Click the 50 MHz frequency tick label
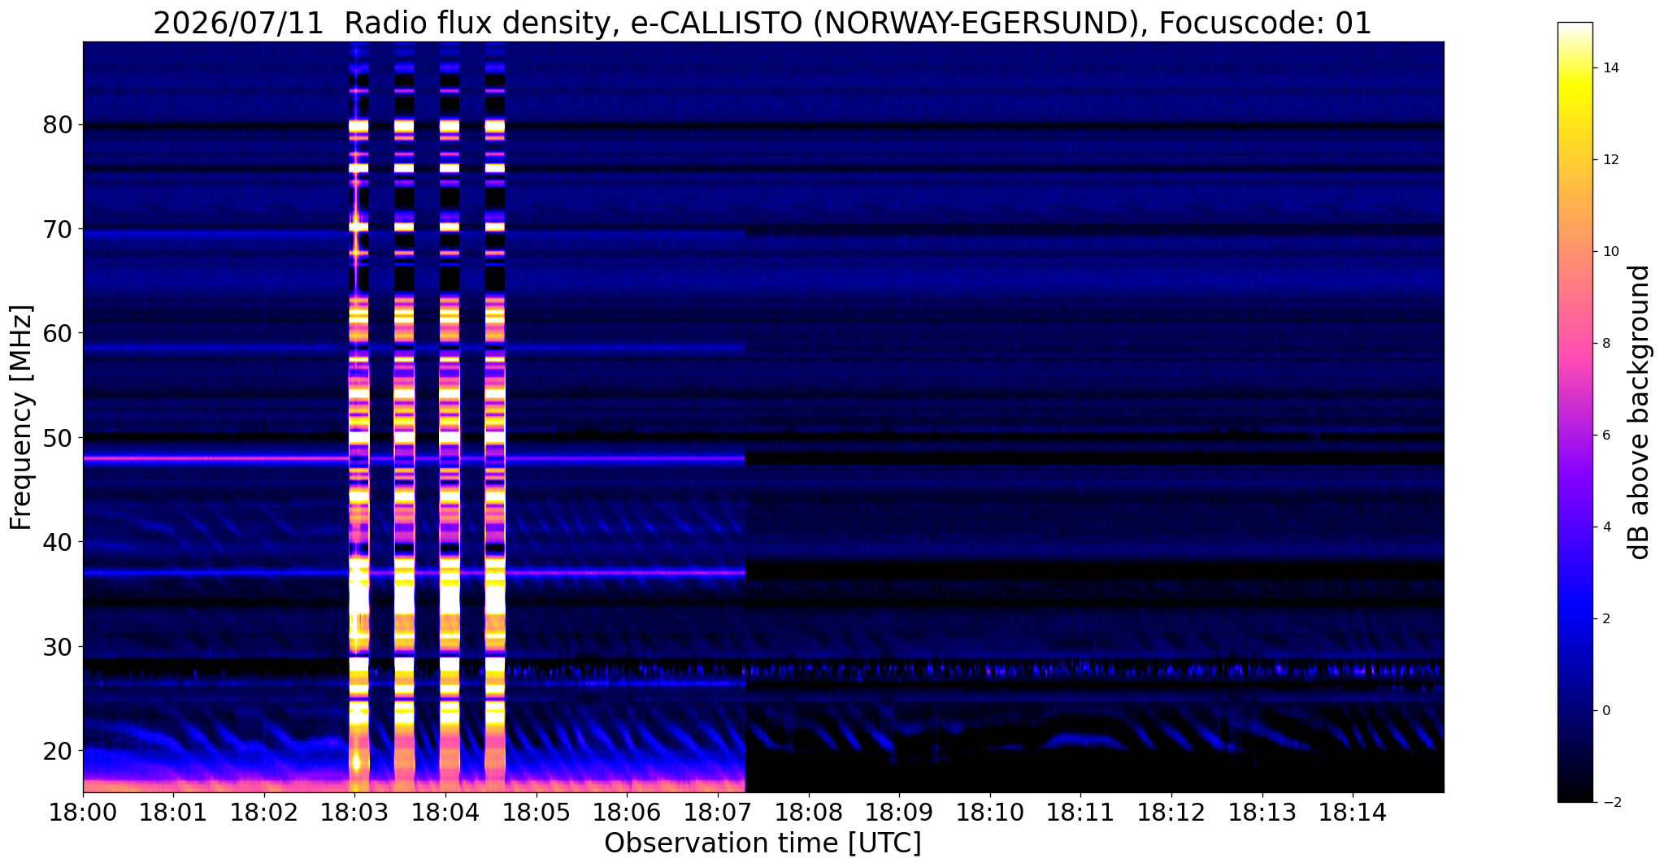The image size is (1664, 867). [x=59, y=438]
